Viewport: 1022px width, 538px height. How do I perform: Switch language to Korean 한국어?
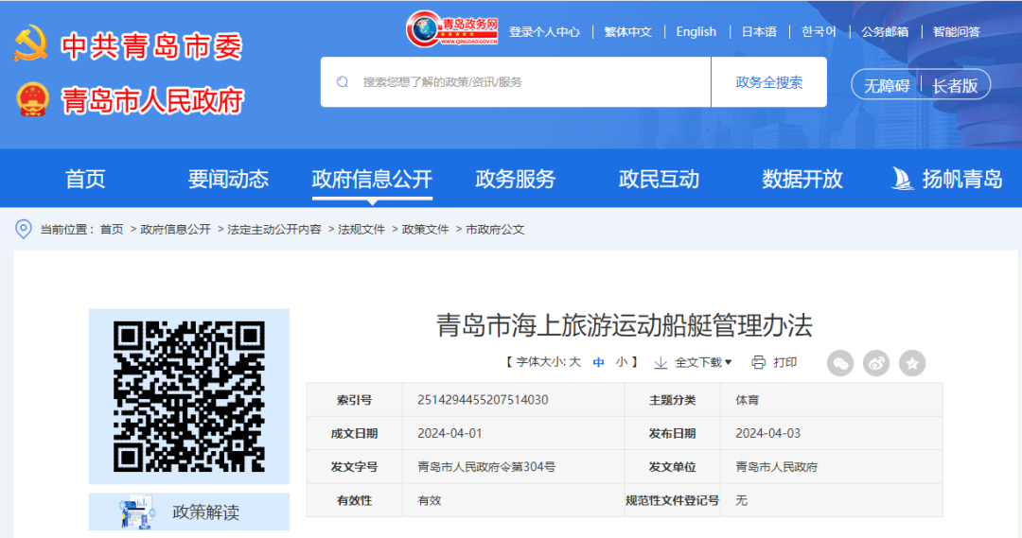click(819, 32)
